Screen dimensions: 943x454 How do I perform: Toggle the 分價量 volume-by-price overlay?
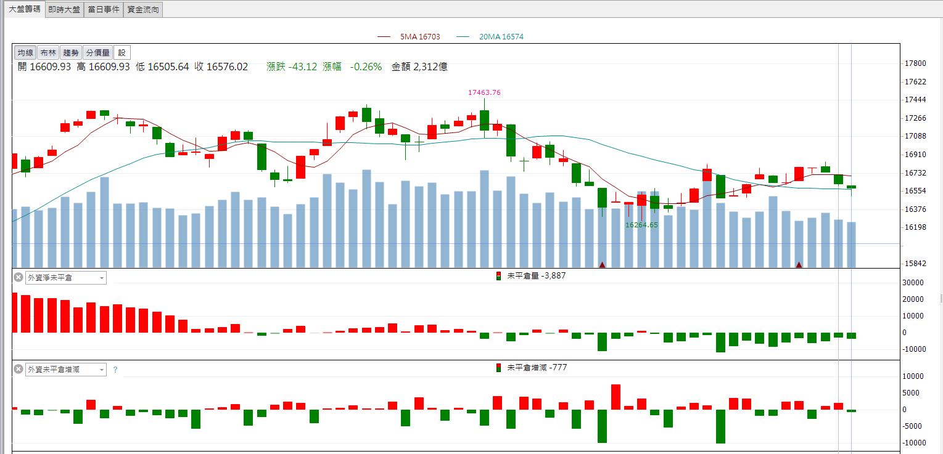point(97,53)
